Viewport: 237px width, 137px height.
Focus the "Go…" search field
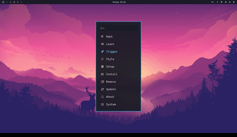118,28
